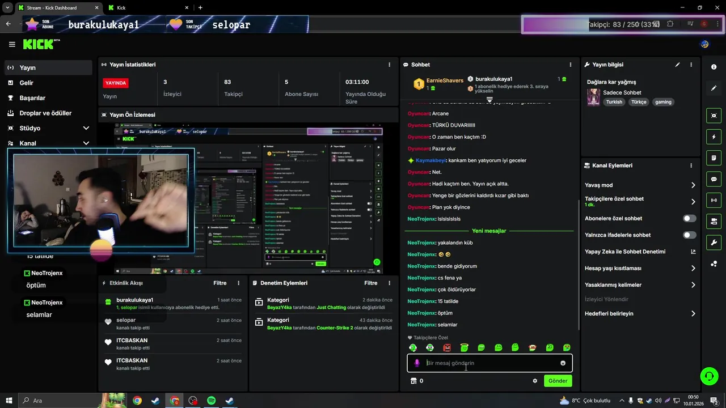Open emoji picker in message box
The image size is (726, 408).
pyautogui.click(x=563, y=363)
